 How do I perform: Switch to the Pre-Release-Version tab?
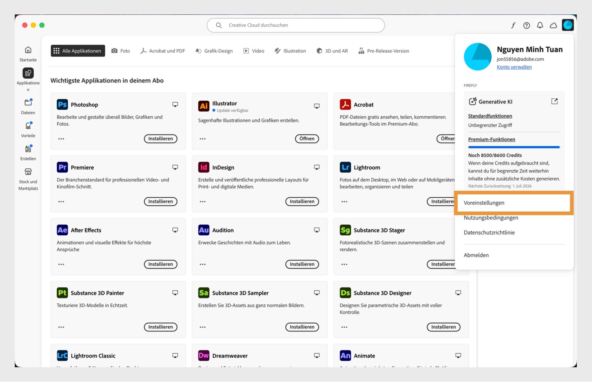point(384,51)
